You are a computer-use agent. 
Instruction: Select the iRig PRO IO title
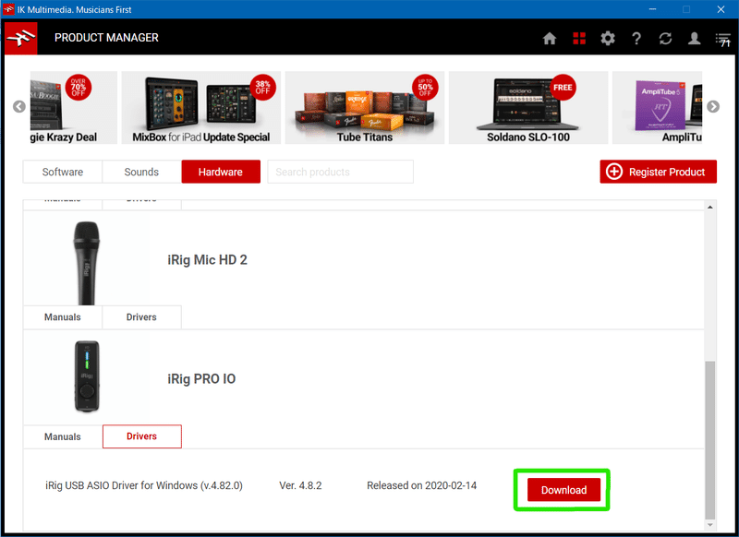click(201, 379)
